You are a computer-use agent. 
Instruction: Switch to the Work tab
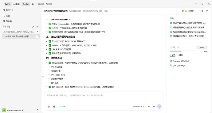click(x=7, y=4)
